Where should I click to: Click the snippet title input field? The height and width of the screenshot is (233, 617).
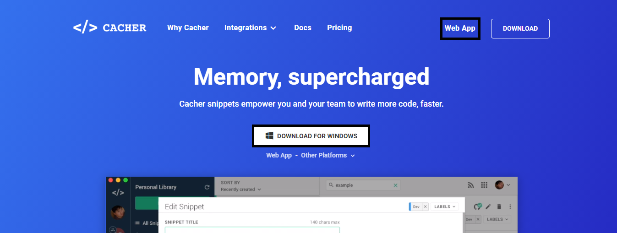[x=252, y=230]
